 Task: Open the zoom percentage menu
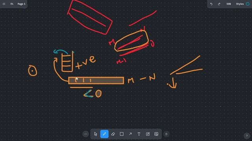click(228, 4)
